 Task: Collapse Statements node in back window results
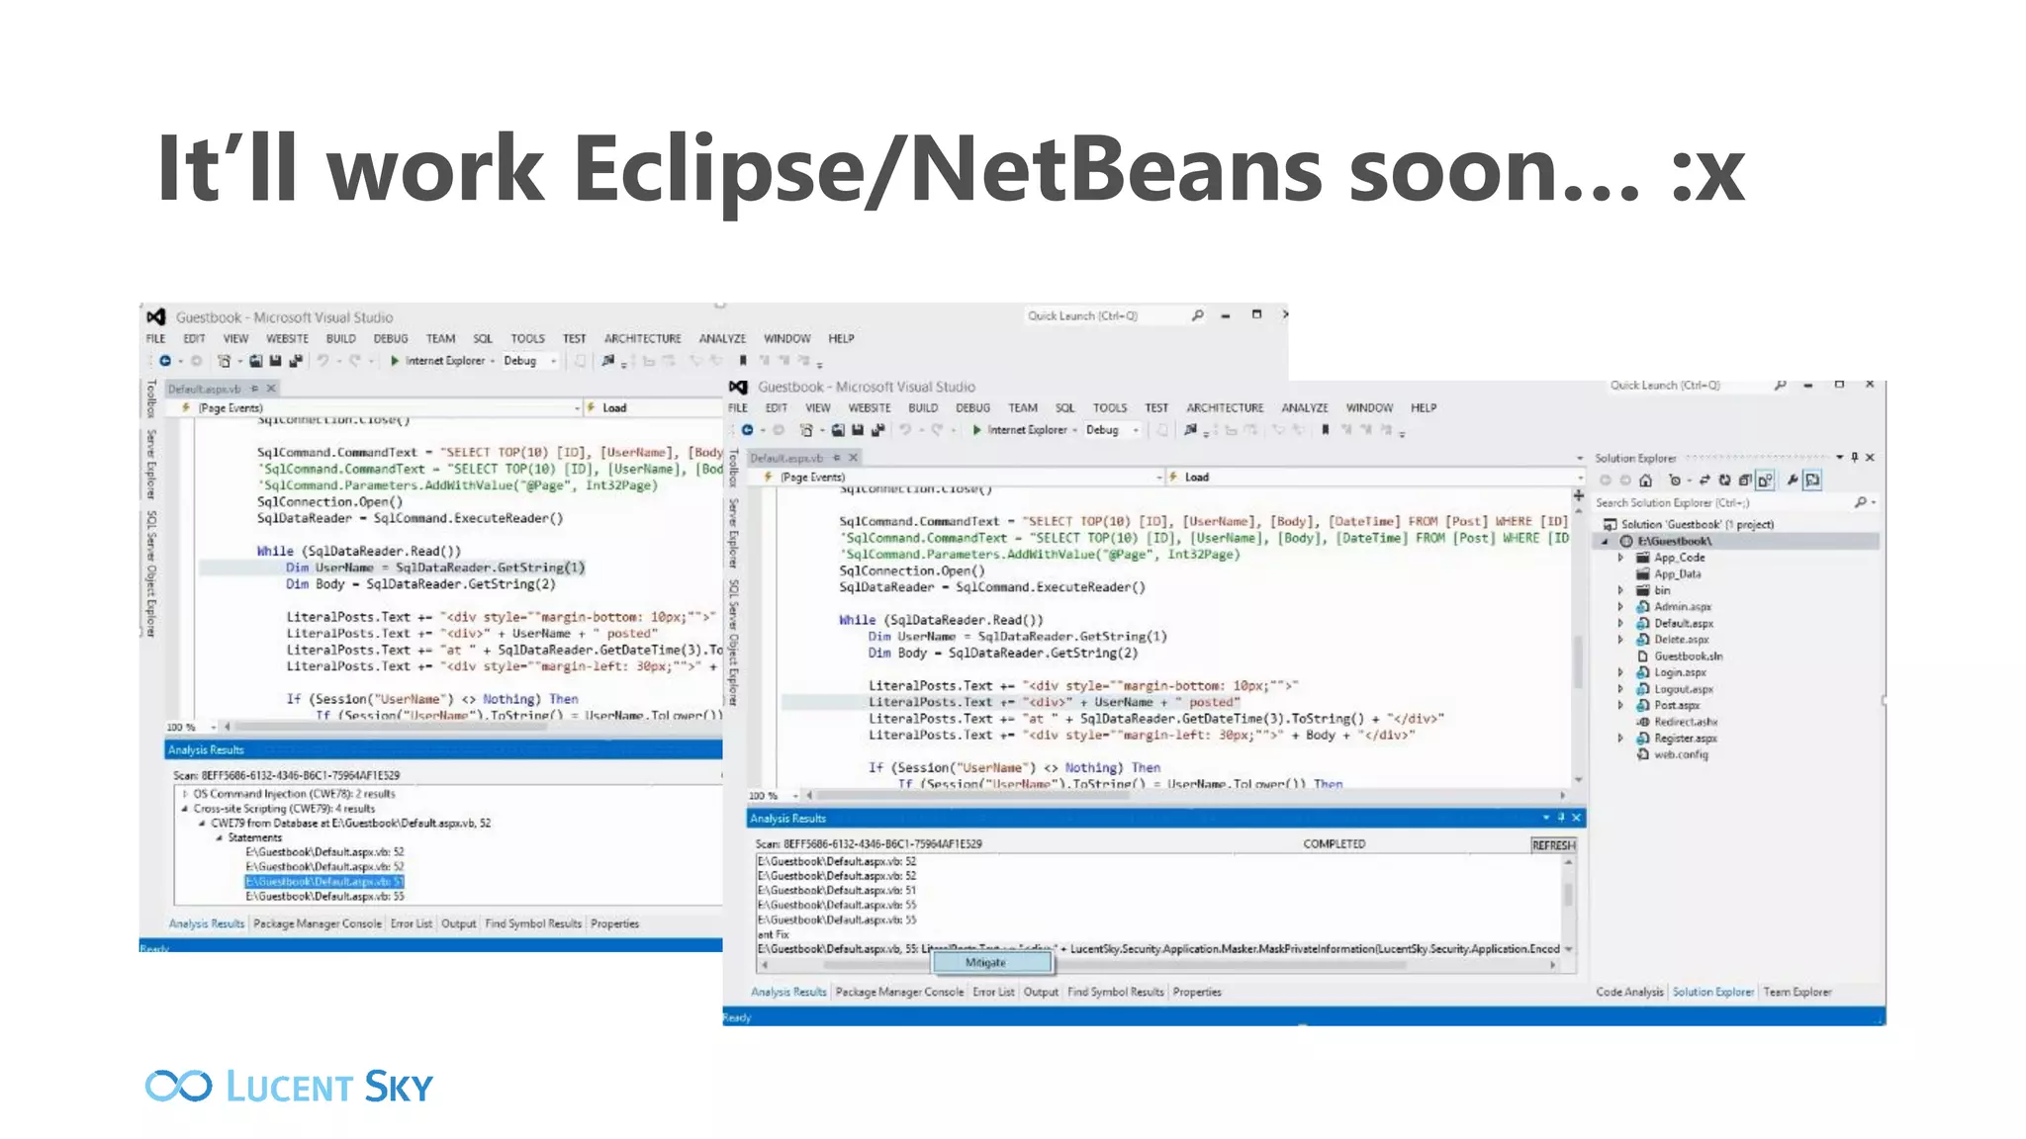pyautogui.click(x=219, y=837)
